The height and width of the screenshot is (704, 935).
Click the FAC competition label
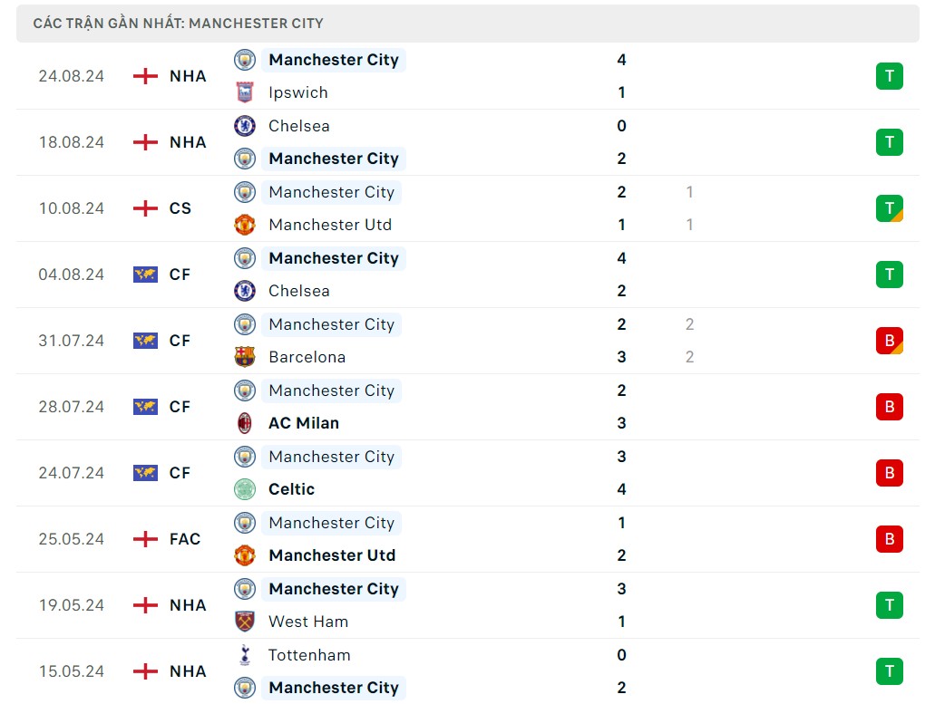tap(185, 539)
